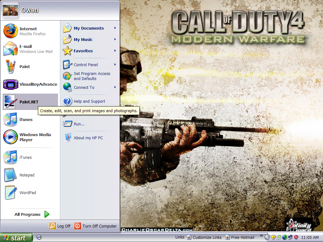This screenshot has width=323, height=242.
Task: Click the Turn Off Computer label
Action: (x=100, y=226)
